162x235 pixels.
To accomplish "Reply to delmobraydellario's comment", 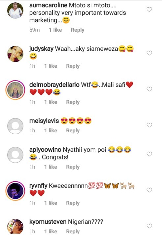I will 73,102.
